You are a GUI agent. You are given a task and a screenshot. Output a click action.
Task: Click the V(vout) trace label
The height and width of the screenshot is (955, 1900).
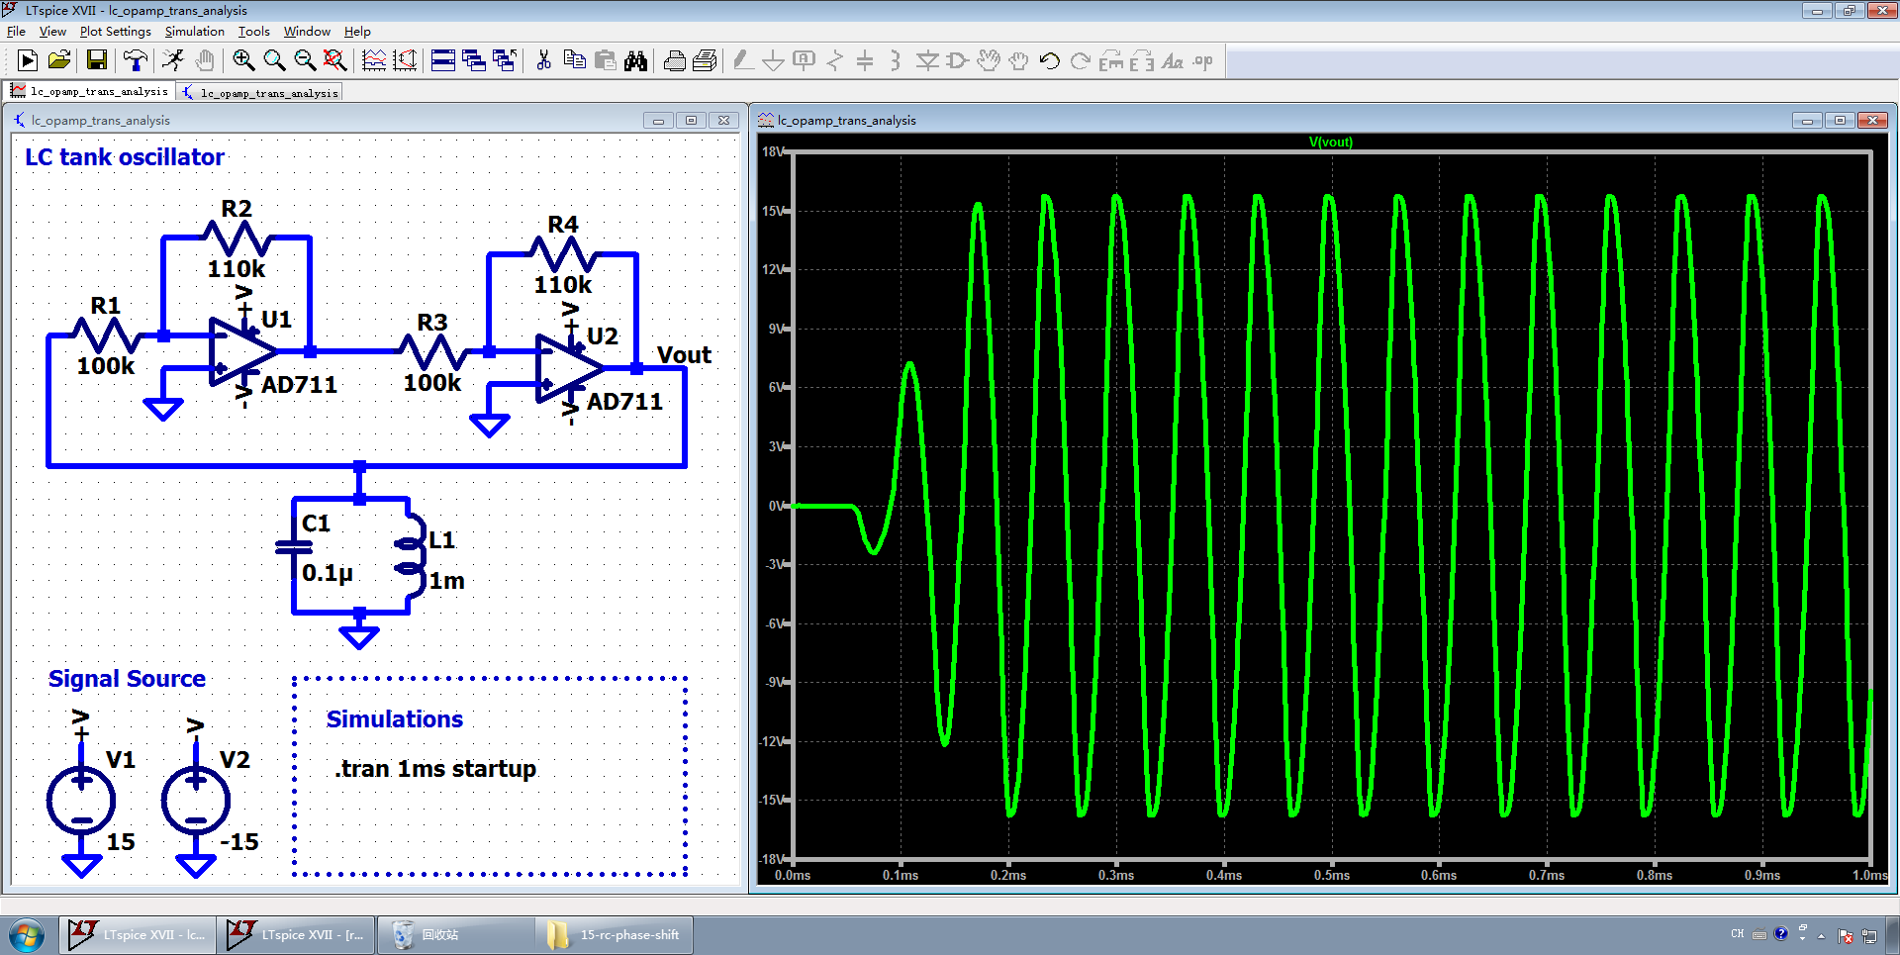[x=1330, y=142]
